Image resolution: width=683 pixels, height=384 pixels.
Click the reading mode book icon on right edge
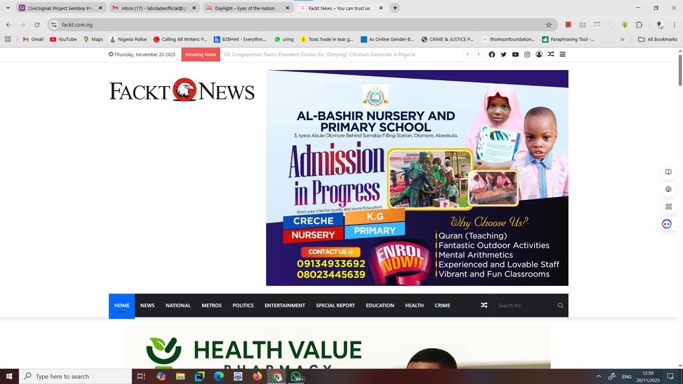coord(668,172)
